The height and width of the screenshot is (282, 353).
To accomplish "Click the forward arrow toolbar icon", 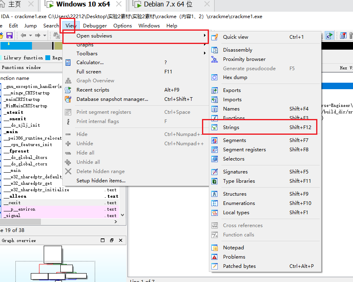I will (38, 35).
